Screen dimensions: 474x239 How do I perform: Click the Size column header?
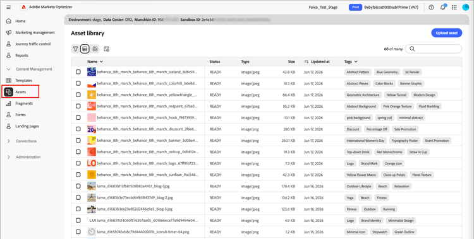tap(291, 62)
